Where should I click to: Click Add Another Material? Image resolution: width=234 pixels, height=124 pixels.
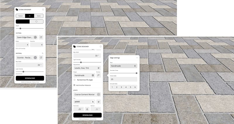tap(87, 85)
